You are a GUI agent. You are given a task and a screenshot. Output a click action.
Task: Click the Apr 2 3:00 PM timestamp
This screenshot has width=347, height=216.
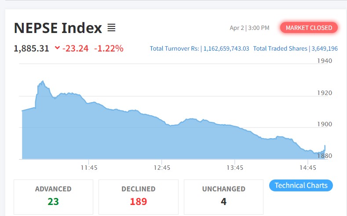[x=249, y=28]
